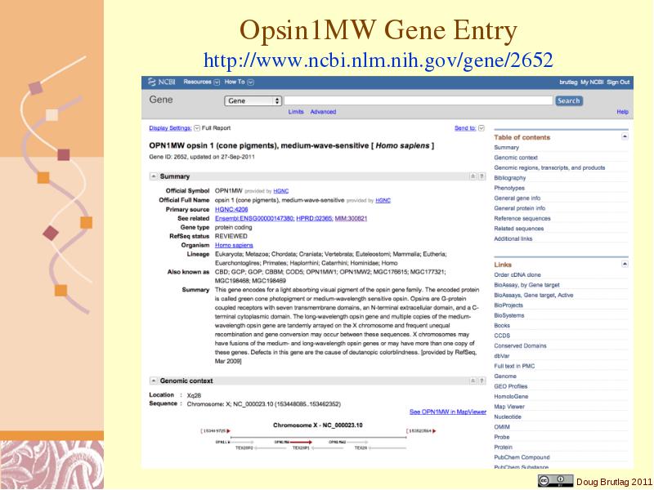Jump to Phenotypes in Table of contents
654x490 pixels.
[509, 188]
